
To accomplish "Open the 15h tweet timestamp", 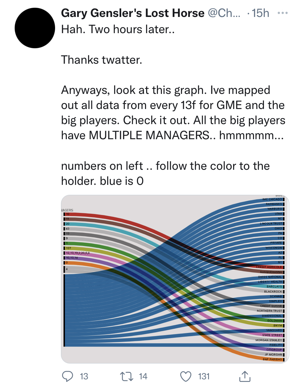I will point(261,13).
